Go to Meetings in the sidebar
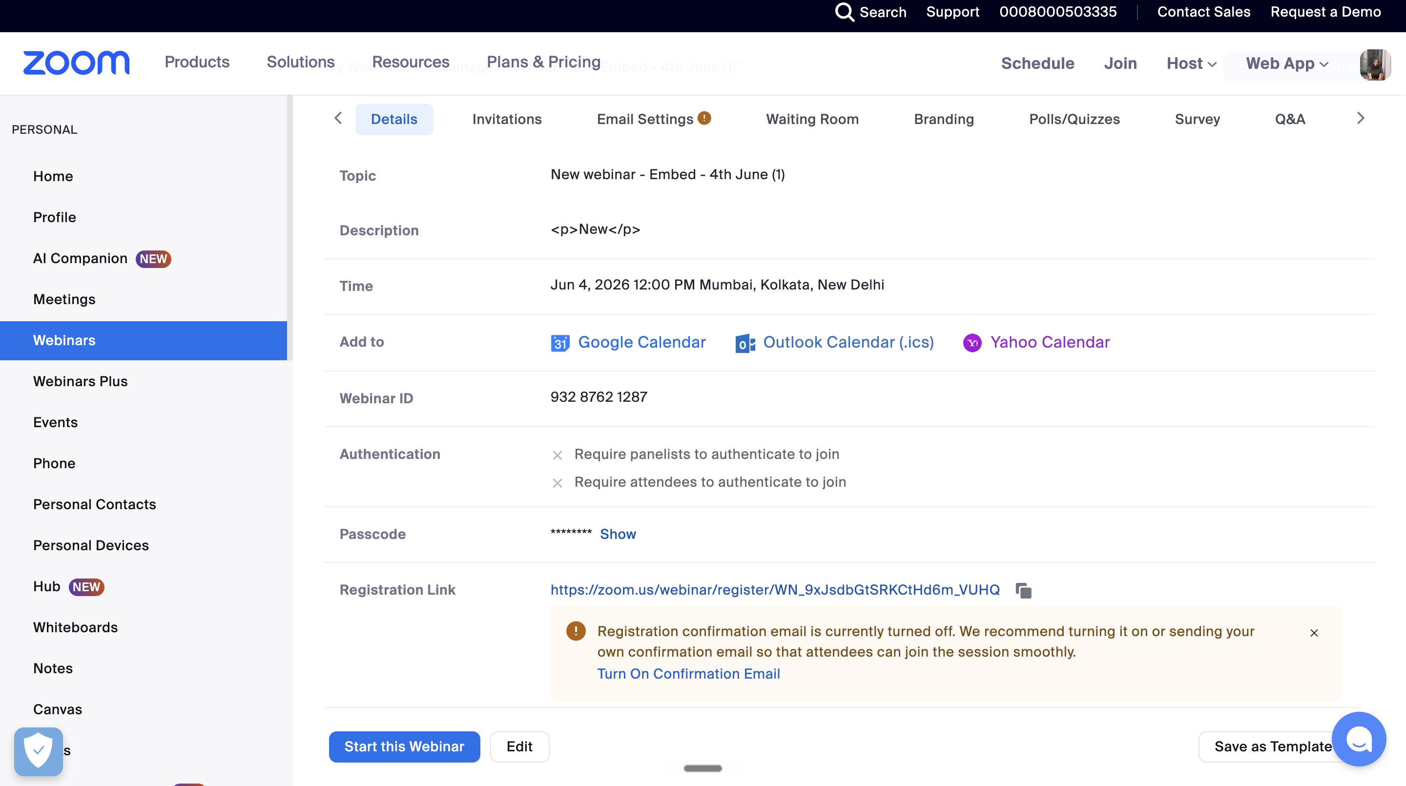The width and height of the screenshot is (1406, 786). 64,299
